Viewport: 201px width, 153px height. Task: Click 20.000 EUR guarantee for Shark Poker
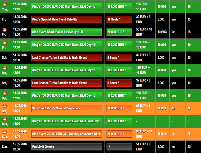tap(119, 32)
